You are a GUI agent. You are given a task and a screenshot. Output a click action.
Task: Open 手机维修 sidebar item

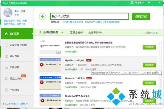(x=17, y=68)
